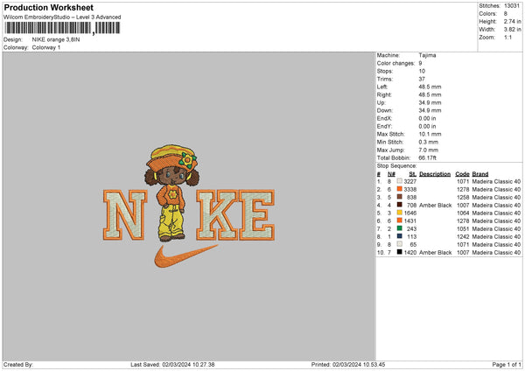The image size is (525, 371).
Task: Click the NIKE embroidery design preview
Action: coord(189,206)
